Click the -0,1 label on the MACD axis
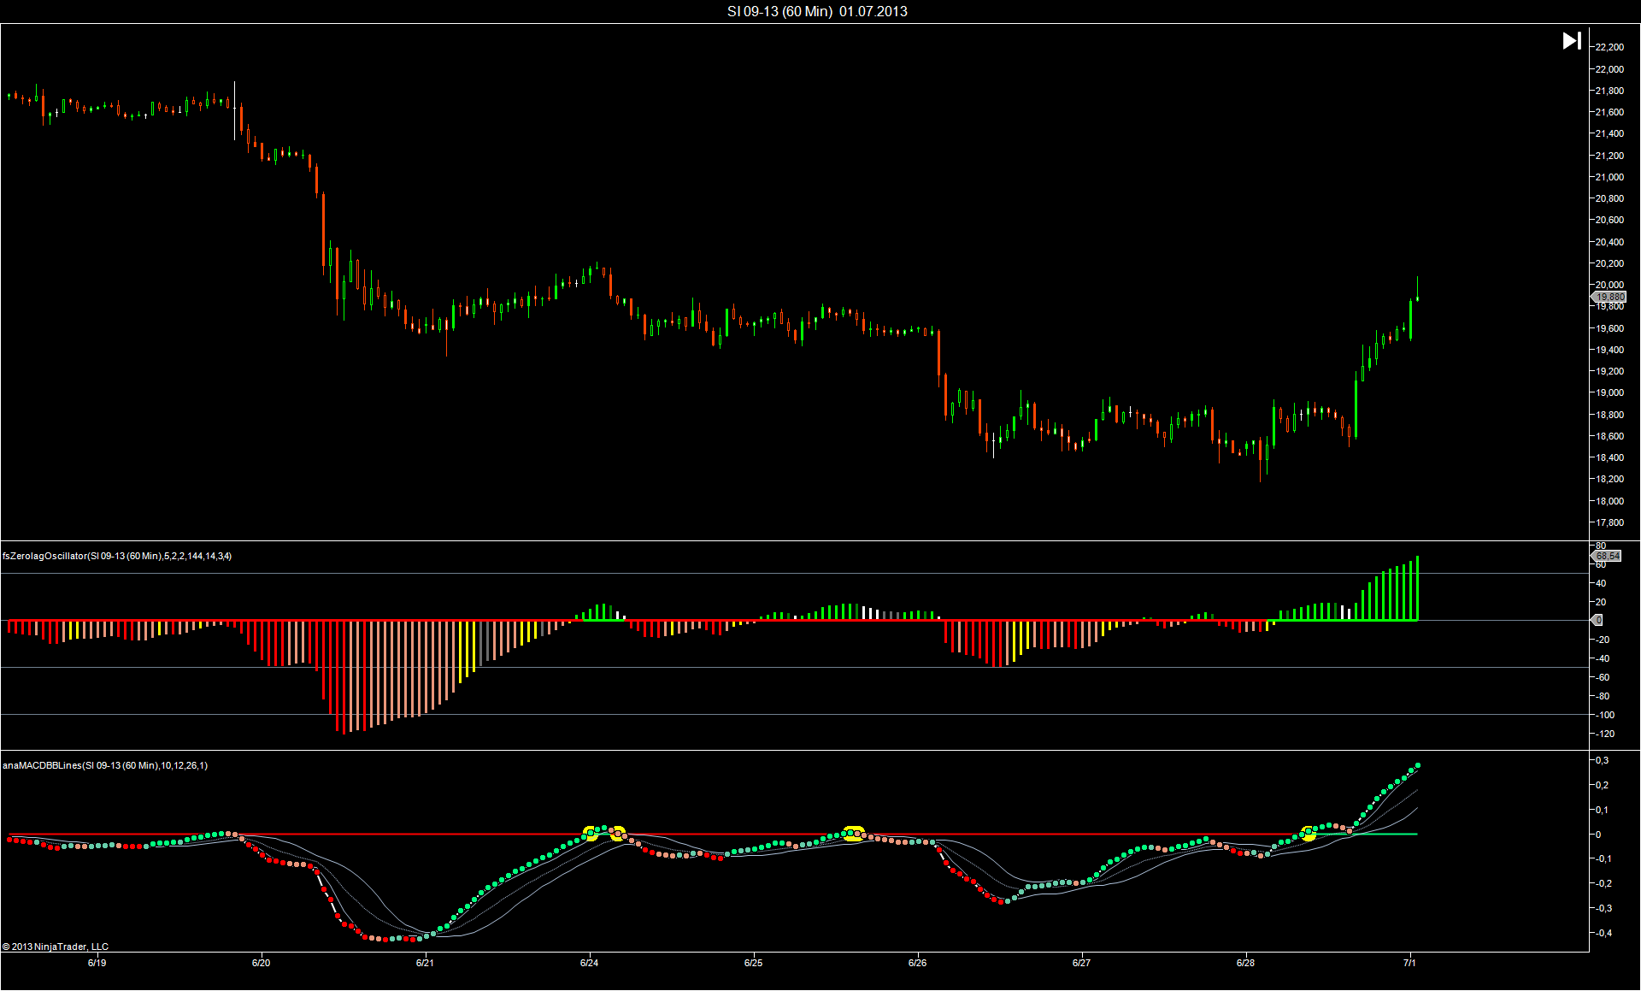This screenshot has width=1641, height=991. tap(1603, 858)
